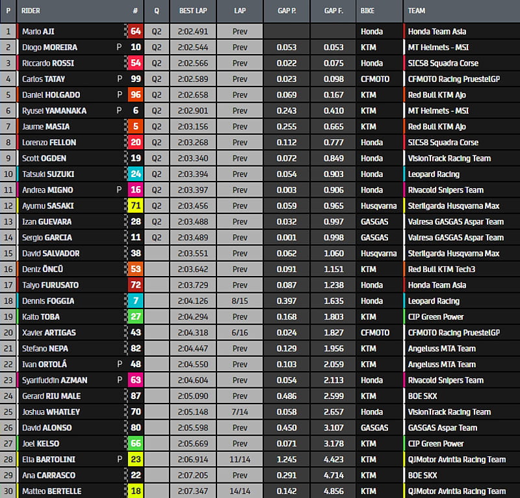Screen dimensions: 520x498
Task: Click Mario Aji's red number 64 badge
Action: click(x=135, y=31)
